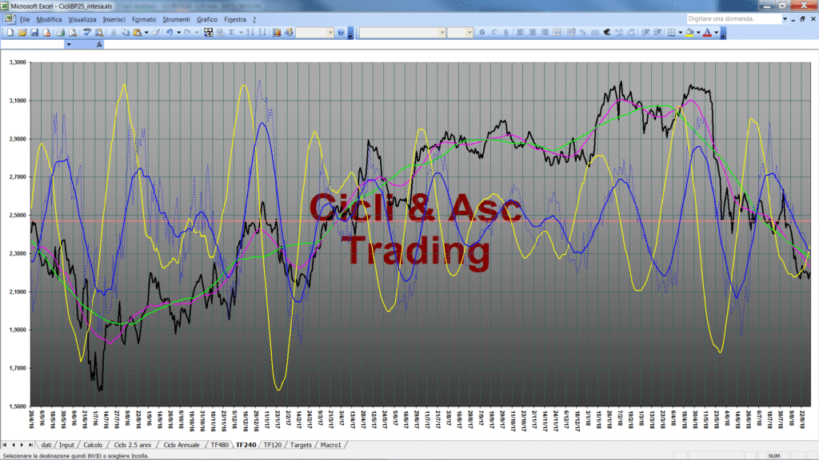Apply yellow Fill Color paint bucket
The width and height of the screenshot is (819, 460).
[x=689, y=32]
